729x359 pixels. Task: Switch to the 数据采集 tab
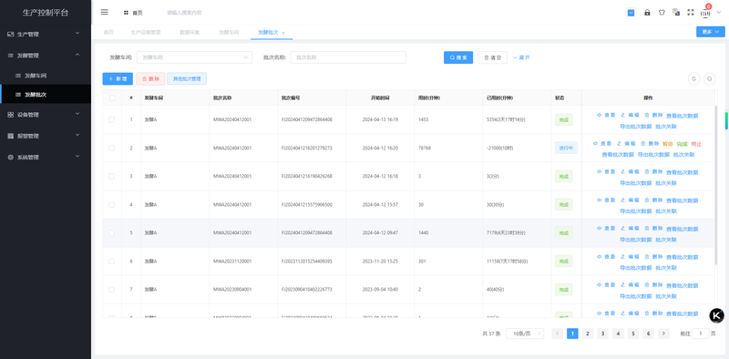pyautogui.click(x=190, y=33)
